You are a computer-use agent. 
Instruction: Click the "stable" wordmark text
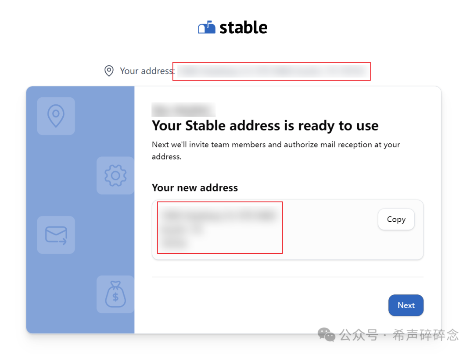[x=243, y=28]
